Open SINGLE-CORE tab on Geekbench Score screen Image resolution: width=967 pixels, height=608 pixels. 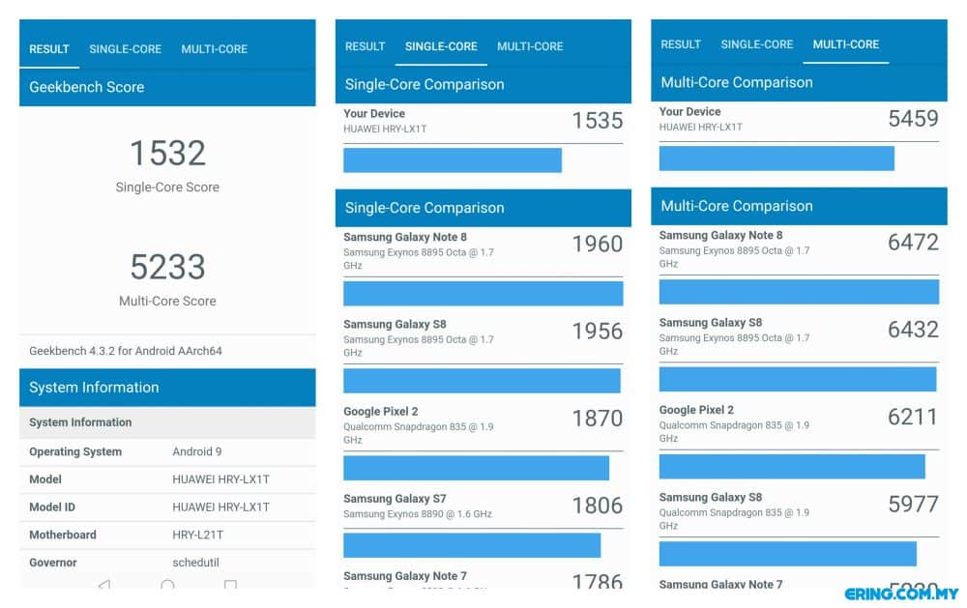(125, 48)
